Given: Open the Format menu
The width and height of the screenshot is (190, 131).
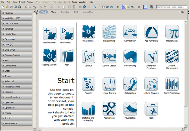Looking at the screenshot, I should 30,2.
